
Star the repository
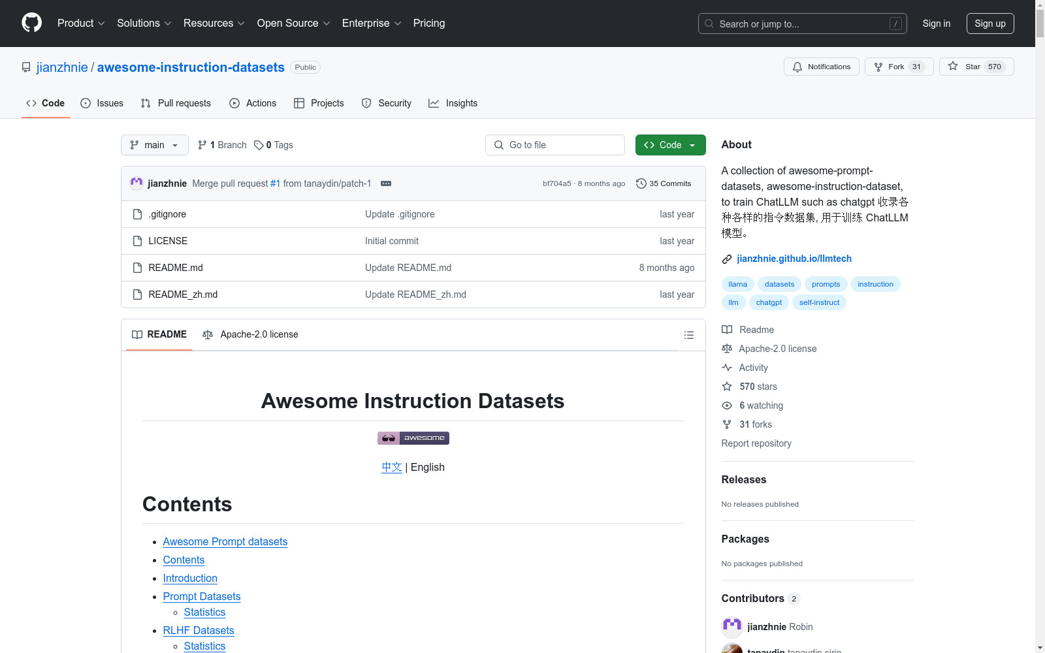click(x=976, y=67)
